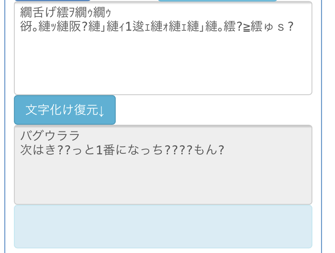Click the blank lower area of gray output box
Image resolution: width=335 pixels, height=253 pixels.
163,181
